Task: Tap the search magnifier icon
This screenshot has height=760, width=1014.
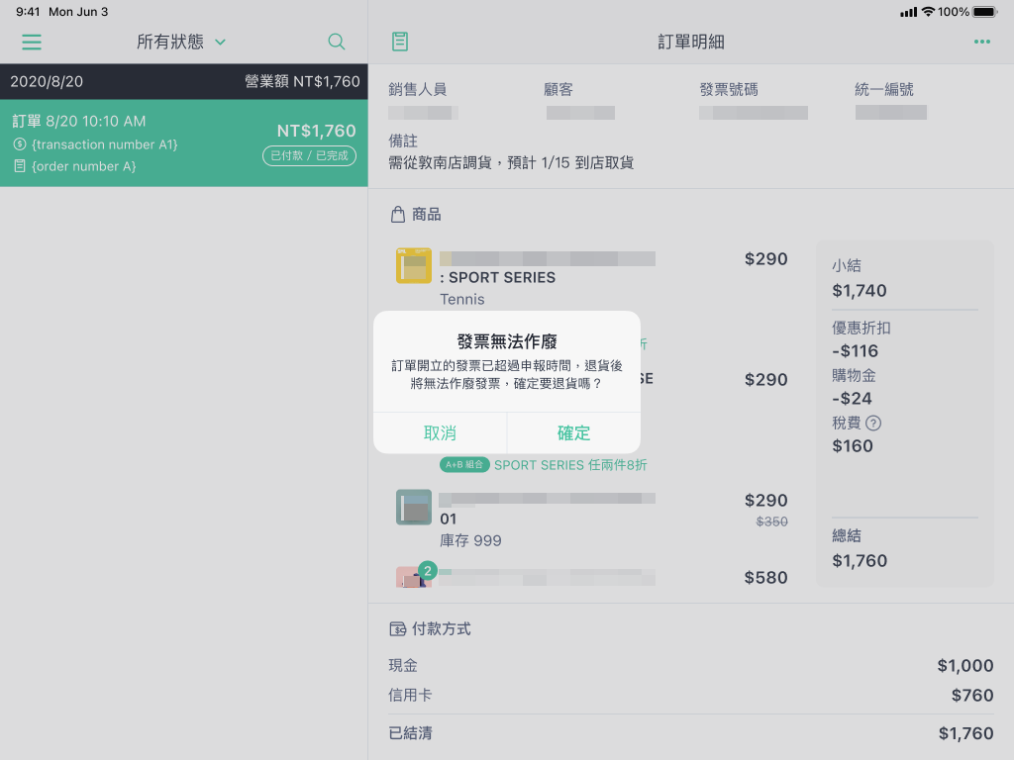Action: click(337, 42)
